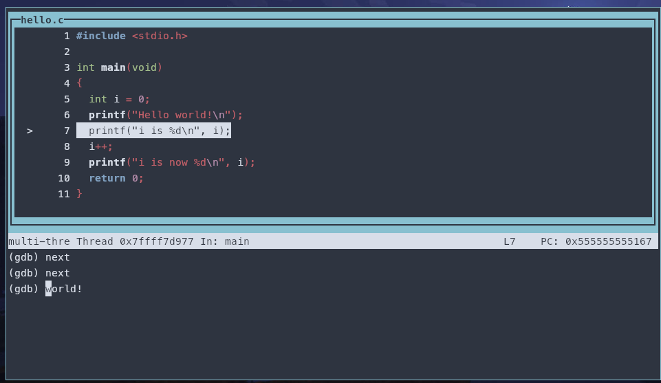Click the highlighted current line 7 printf
The height and width of the screenshot is (383, 661).
153,131
